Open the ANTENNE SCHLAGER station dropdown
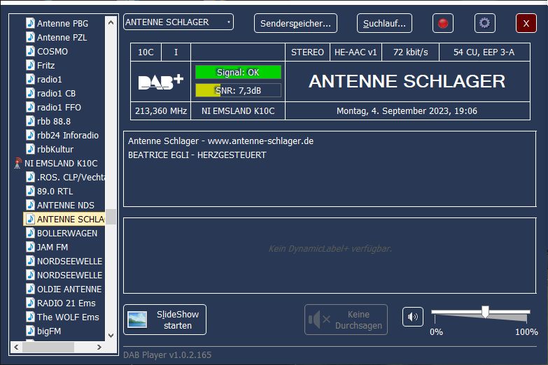Viewport: 548px width, 365px height. tap(178, 22)
